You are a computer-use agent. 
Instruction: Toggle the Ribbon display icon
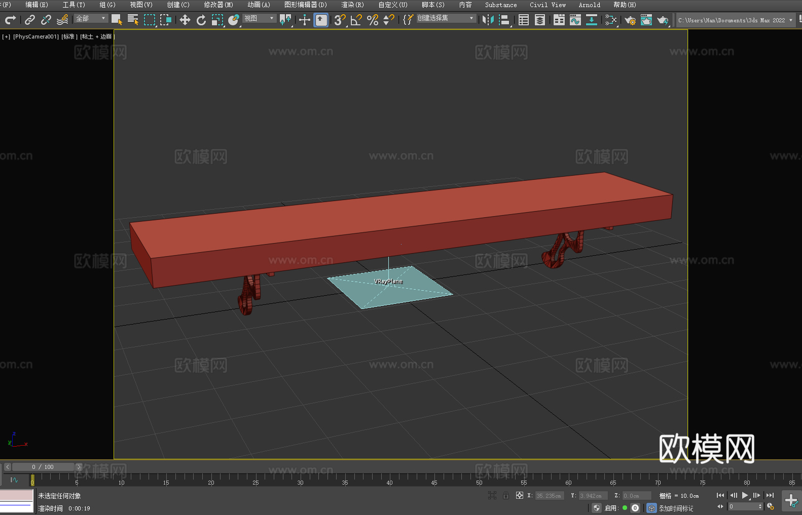559,20
